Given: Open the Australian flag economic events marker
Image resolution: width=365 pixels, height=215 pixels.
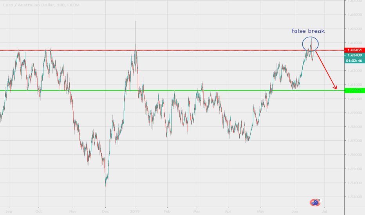Looking at the screenshot, I should tap(315, 202).
